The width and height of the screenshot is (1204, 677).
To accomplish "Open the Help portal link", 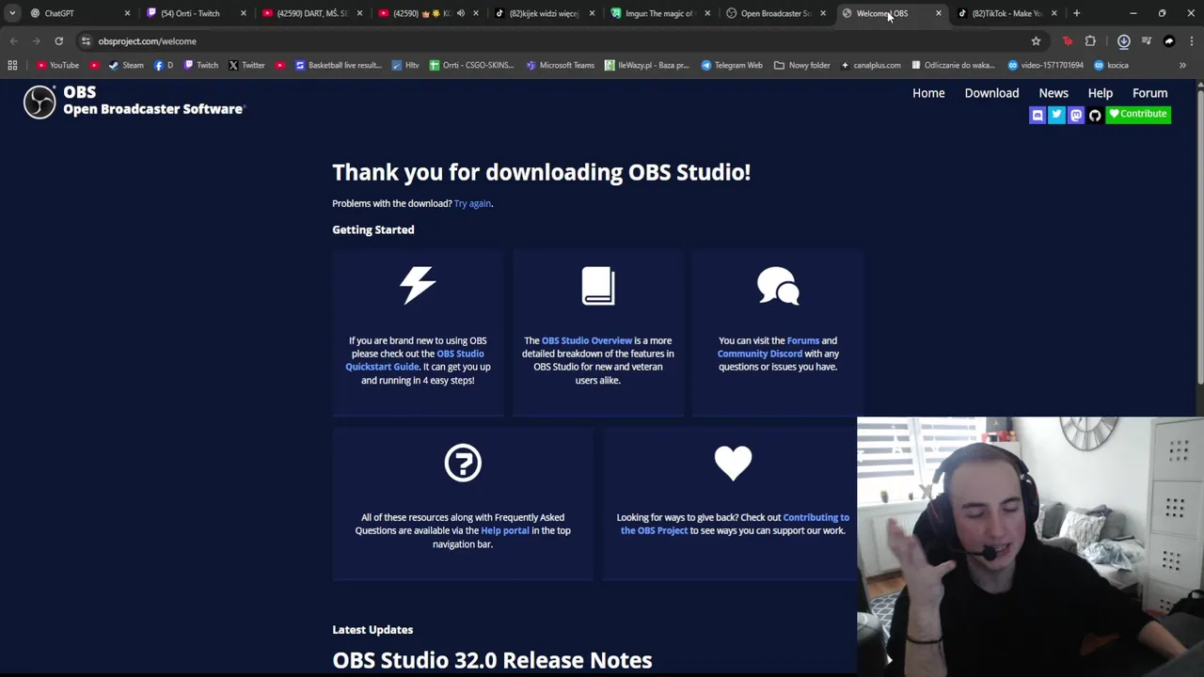I will click(x=505, y=530).
